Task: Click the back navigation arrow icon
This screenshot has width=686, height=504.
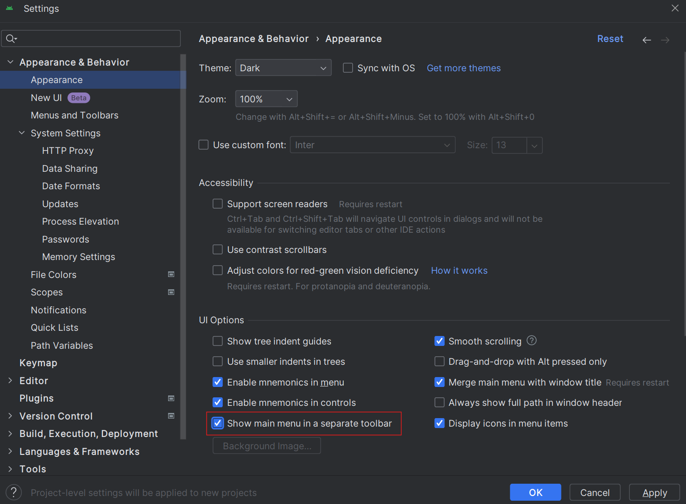Action: (x=646, y=40)
